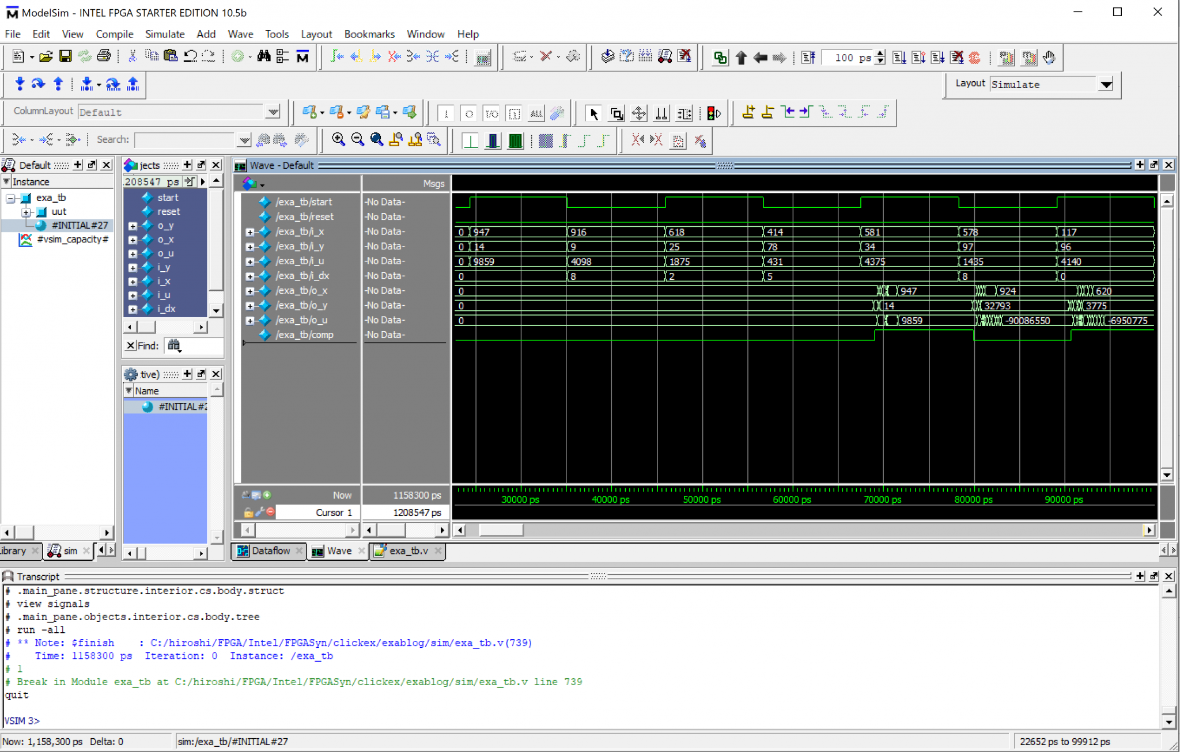Screen dimensions: 1180x752
Task: Click the Zoom Full filled magnifier icon
Action: pos(376,139)
